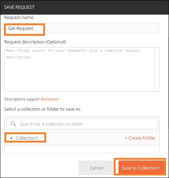Click the blank right side of the name field
Screen dimensions: 169x178
point(102,28)
